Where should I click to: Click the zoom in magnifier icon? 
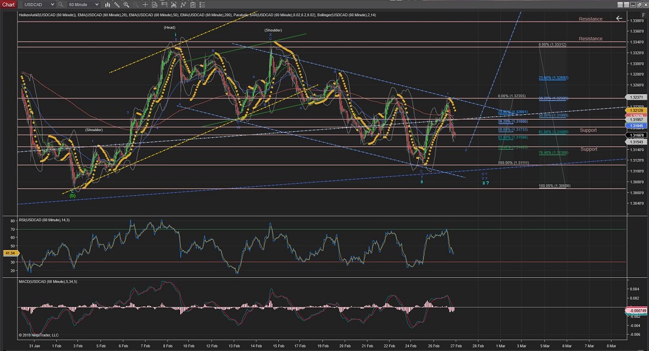pos(125,4)
